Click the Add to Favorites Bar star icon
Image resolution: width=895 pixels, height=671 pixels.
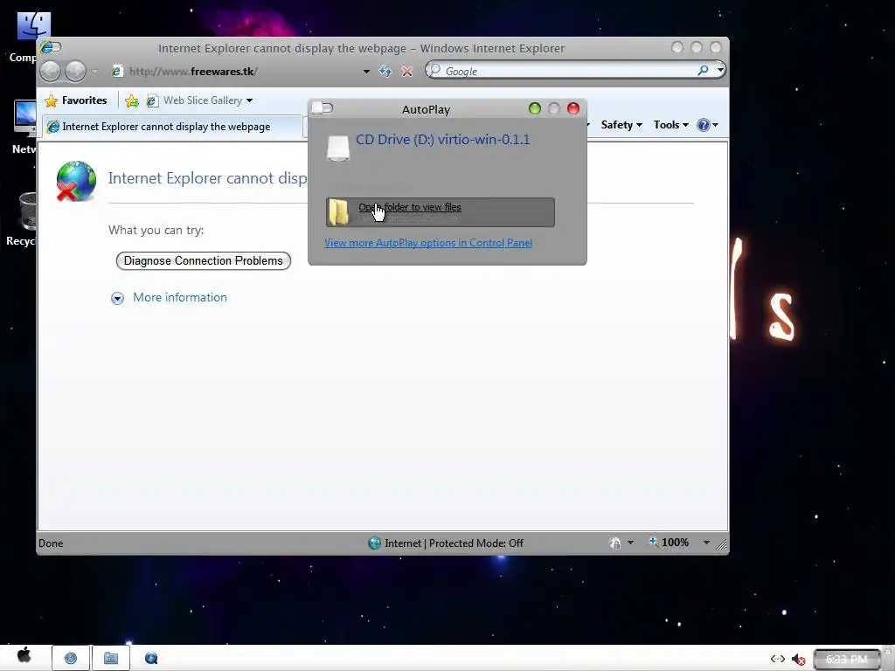[x=132, y=101]
